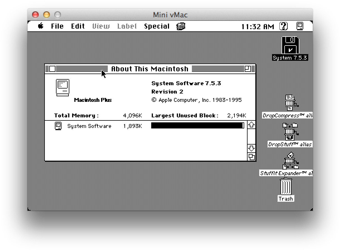Select the System 7.5.3 disk icon

coord(290,45)
